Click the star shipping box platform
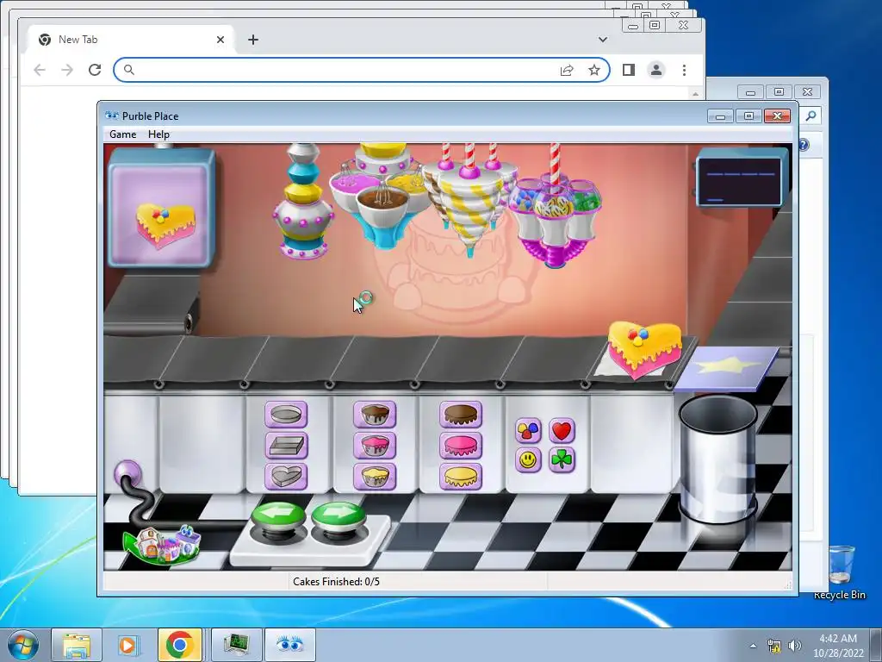The image size is (882, 662). [x=726, y=369]
